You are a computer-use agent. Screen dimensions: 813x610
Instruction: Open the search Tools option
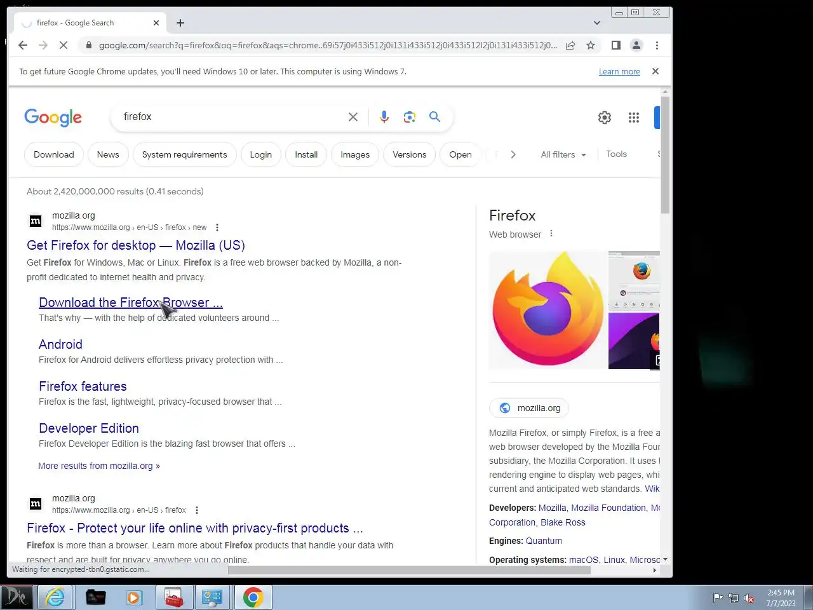pyautogui.click(x=616, y=154)
